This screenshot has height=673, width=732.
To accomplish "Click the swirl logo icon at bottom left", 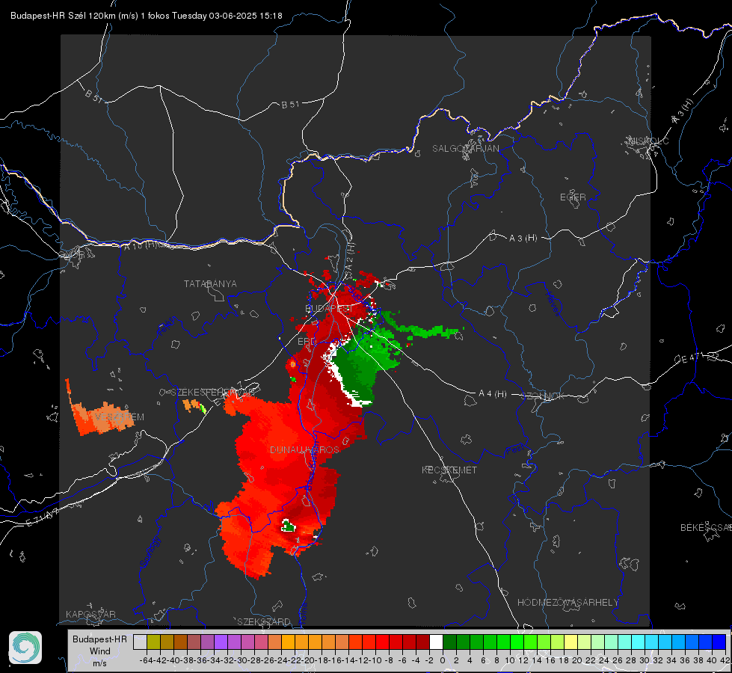I will [25, 648].
